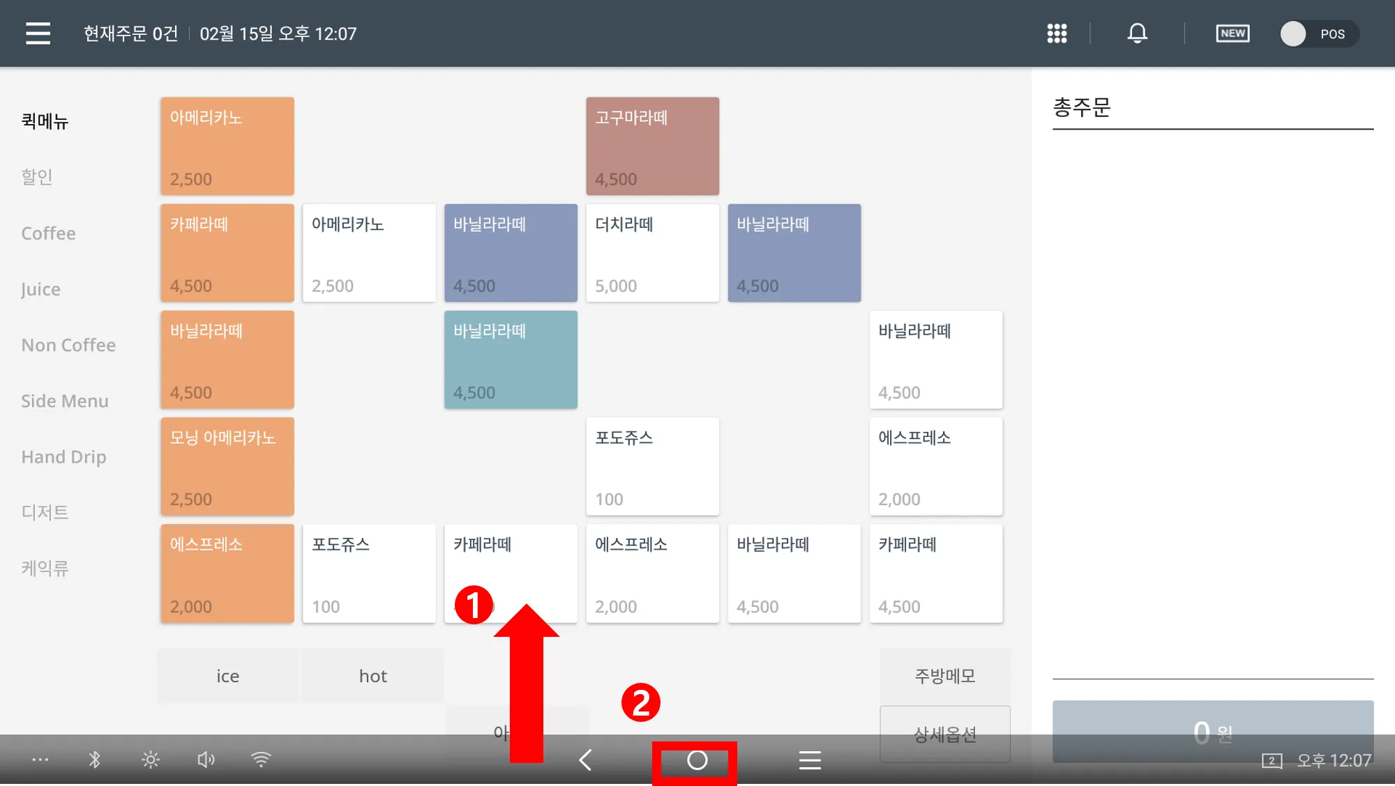1395x786 pixels.
Task: Add the teal 바닐라라떼 menu tile
Action: [x=511, y=360]
